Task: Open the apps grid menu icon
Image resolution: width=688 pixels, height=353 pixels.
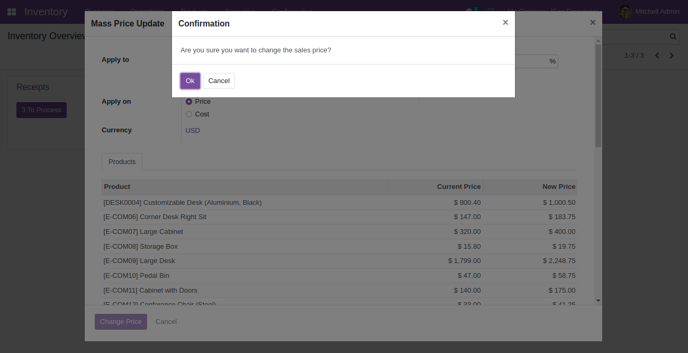Action: click(x=12, y=12)
